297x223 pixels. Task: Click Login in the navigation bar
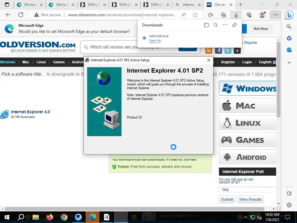[247, 62]
